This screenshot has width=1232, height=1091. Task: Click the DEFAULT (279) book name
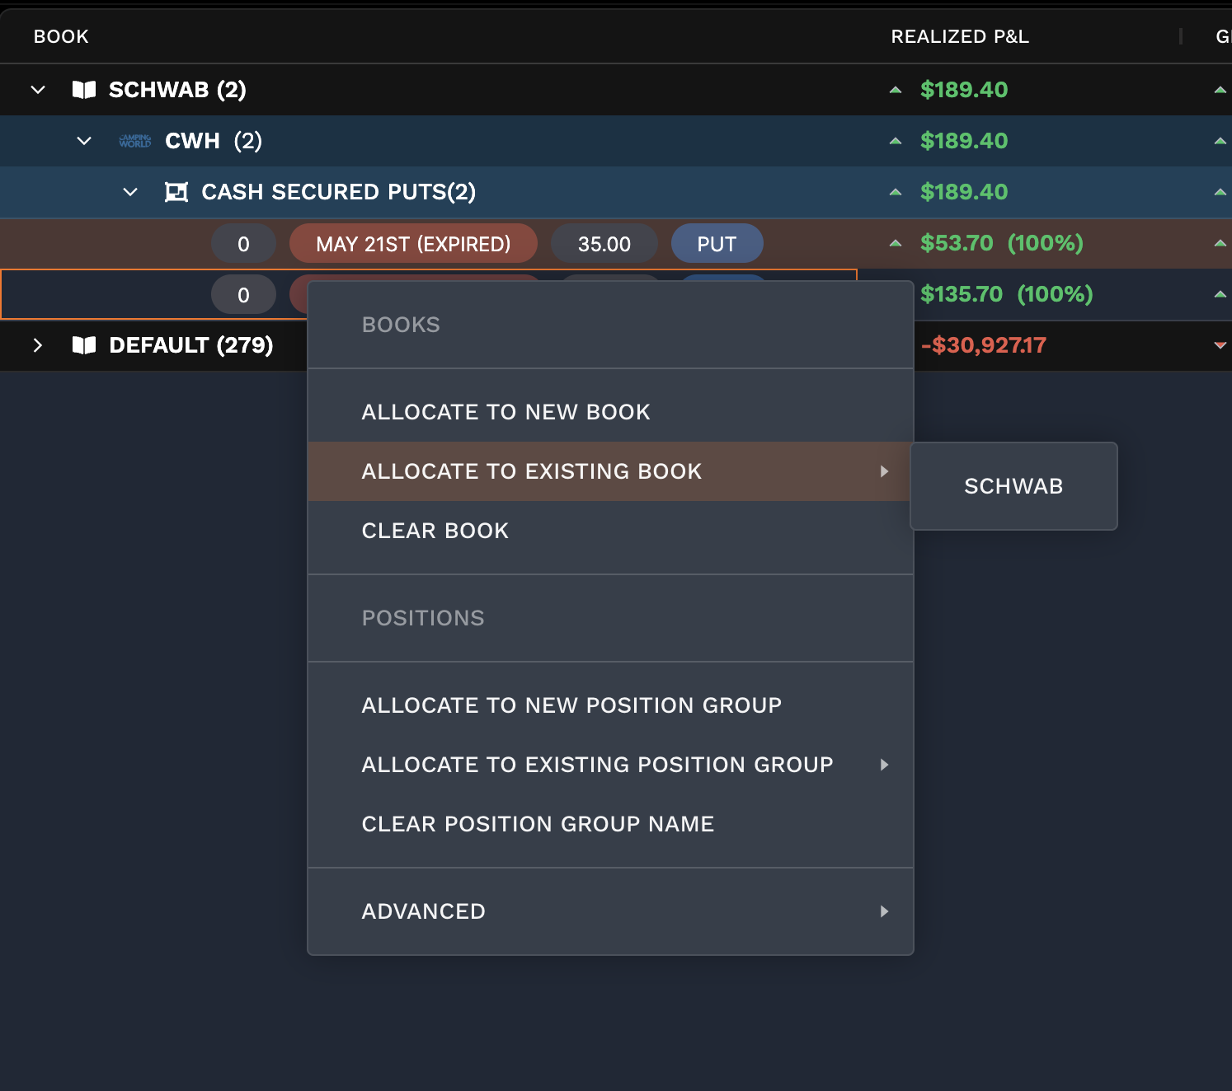point(191,345)
